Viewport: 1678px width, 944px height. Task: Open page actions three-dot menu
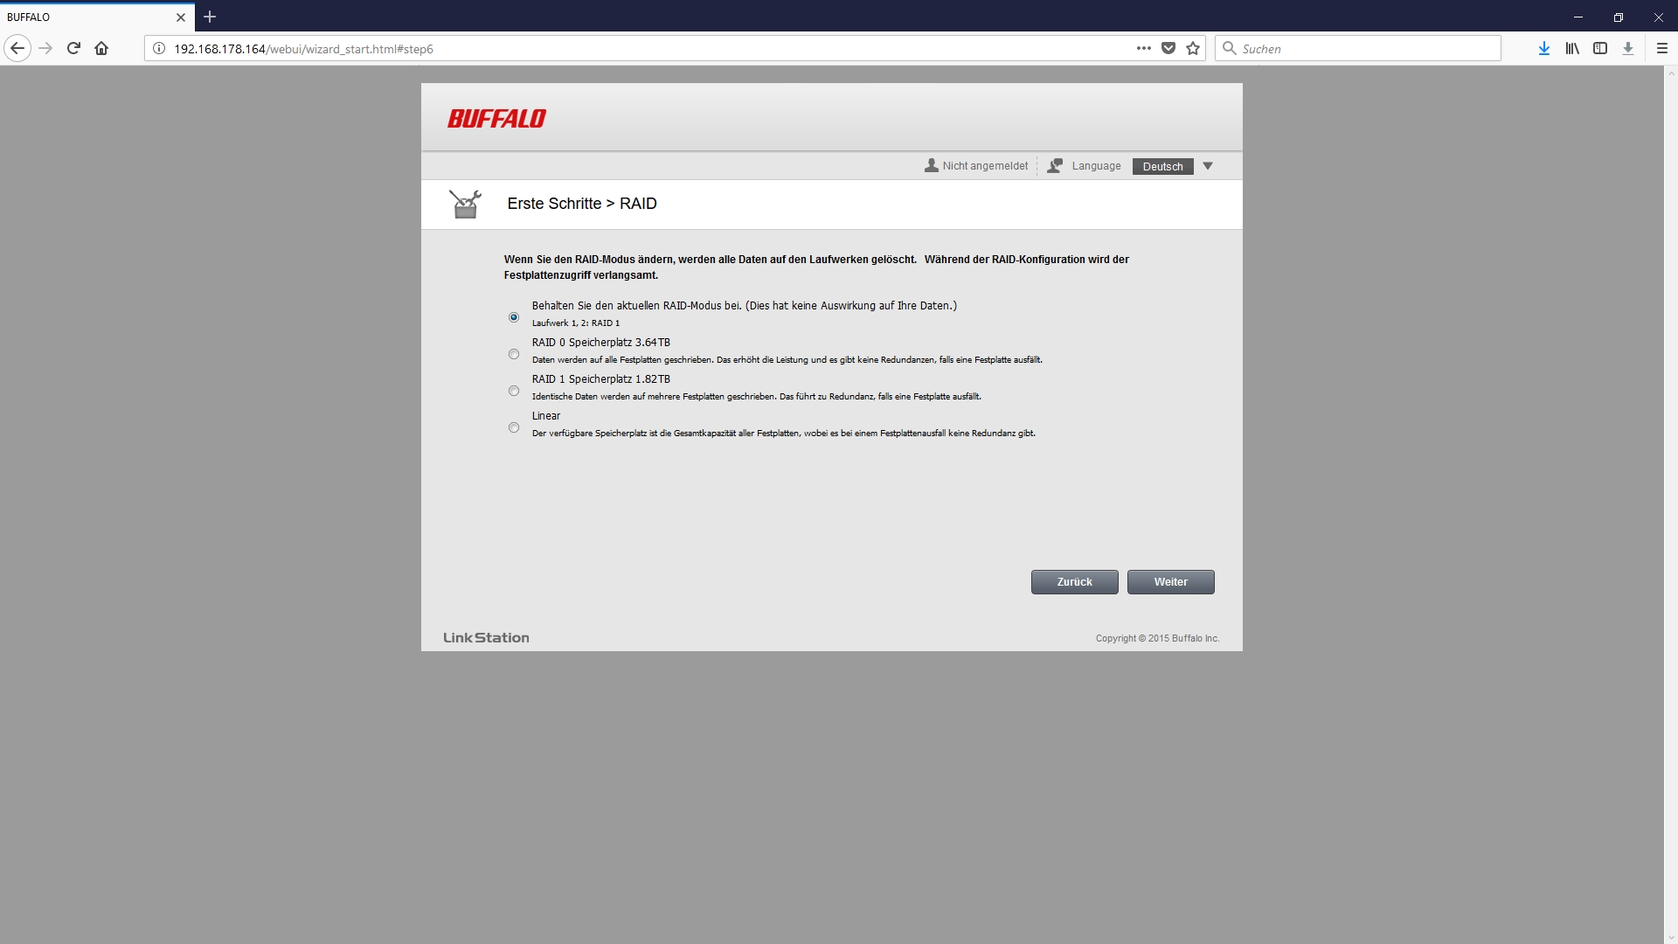(x=1143, y=49)
